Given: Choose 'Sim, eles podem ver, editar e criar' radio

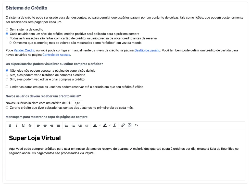Looking at the screenshot, I should [x=7, y=79].
